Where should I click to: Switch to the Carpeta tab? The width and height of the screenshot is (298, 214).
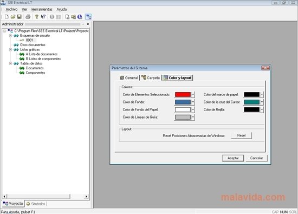point(151,77)
